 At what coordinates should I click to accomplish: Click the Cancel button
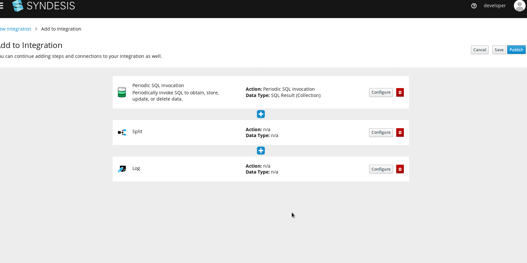[x=480, y=50]
